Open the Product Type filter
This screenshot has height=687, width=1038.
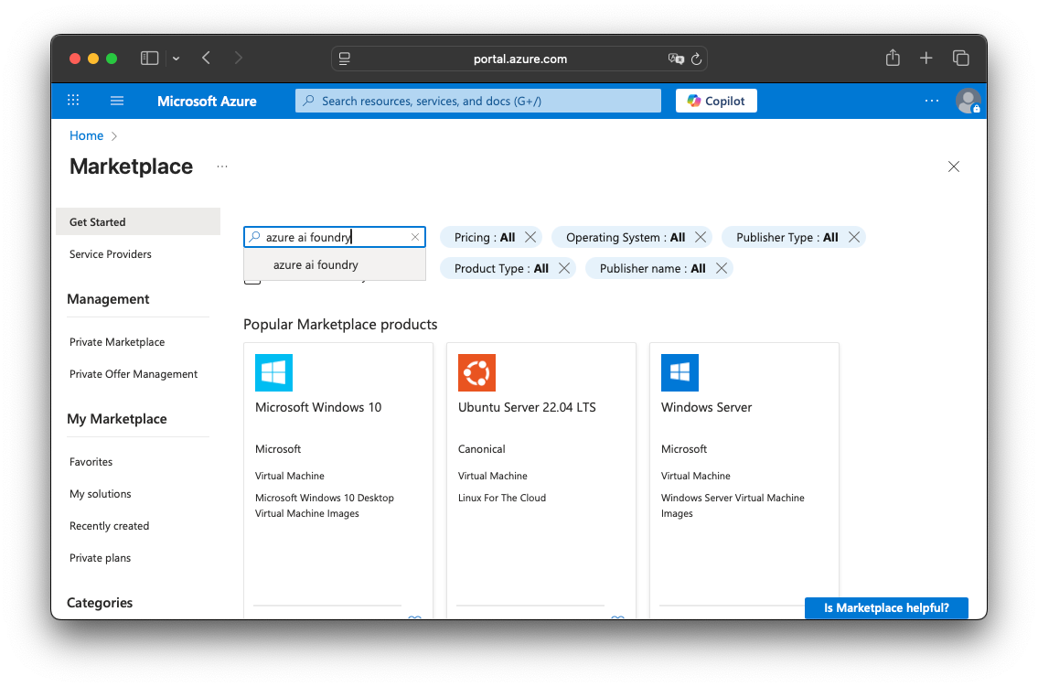tap(501, 268)
